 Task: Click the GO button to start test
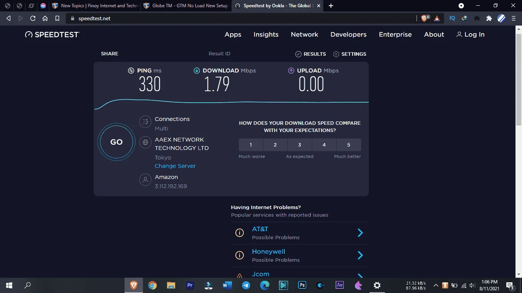tap(117, 142)
